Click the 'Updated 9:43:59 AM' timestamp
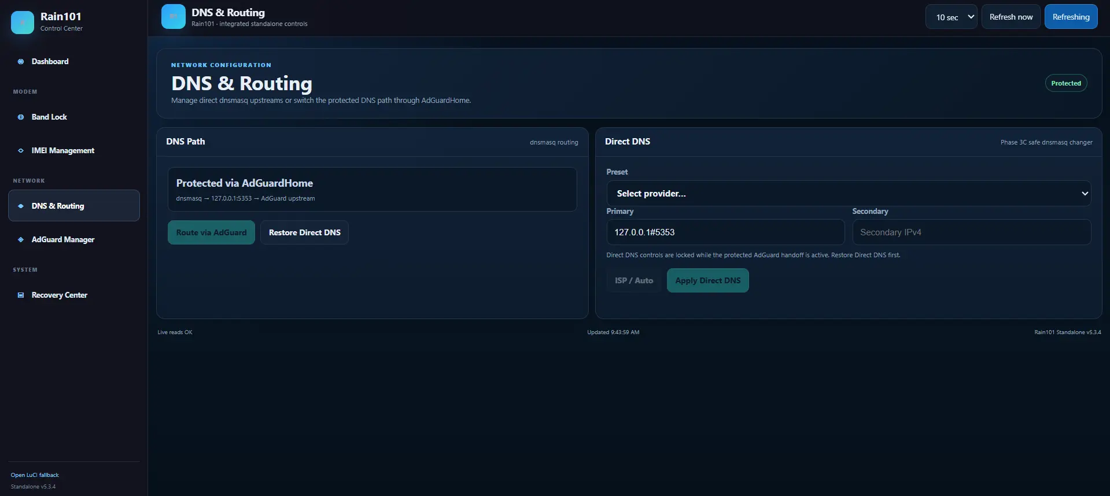The height and width of the screenshot is (496, 1110). coord(613,332)
